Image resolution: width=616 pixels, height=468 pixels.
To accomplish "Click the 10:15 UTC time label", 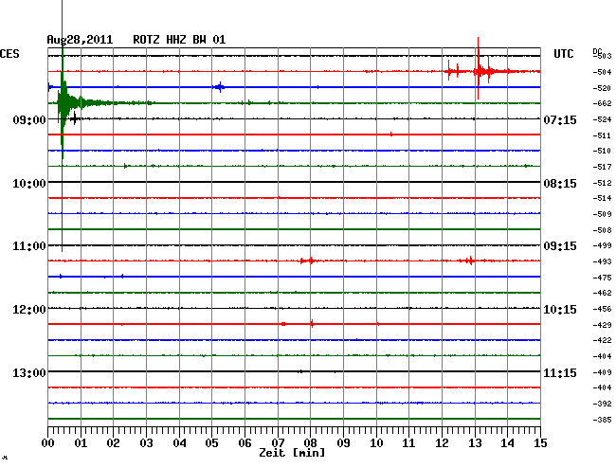I will click(560, 310).
